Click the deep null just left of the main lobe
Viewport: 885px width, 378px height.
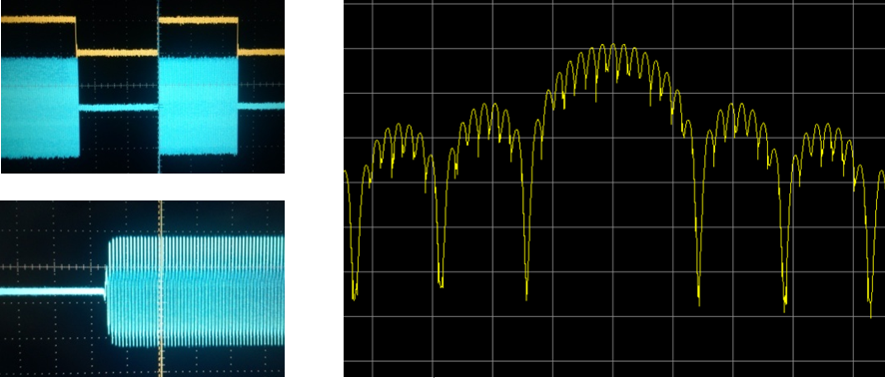[x=527, y=290]
